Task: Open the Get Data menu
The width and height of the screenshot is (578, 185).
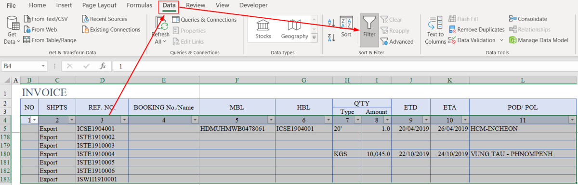Action: point(13,30)
